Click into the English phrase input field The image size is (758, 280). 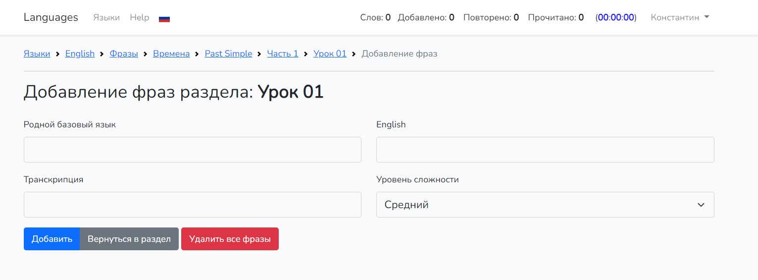545,150
